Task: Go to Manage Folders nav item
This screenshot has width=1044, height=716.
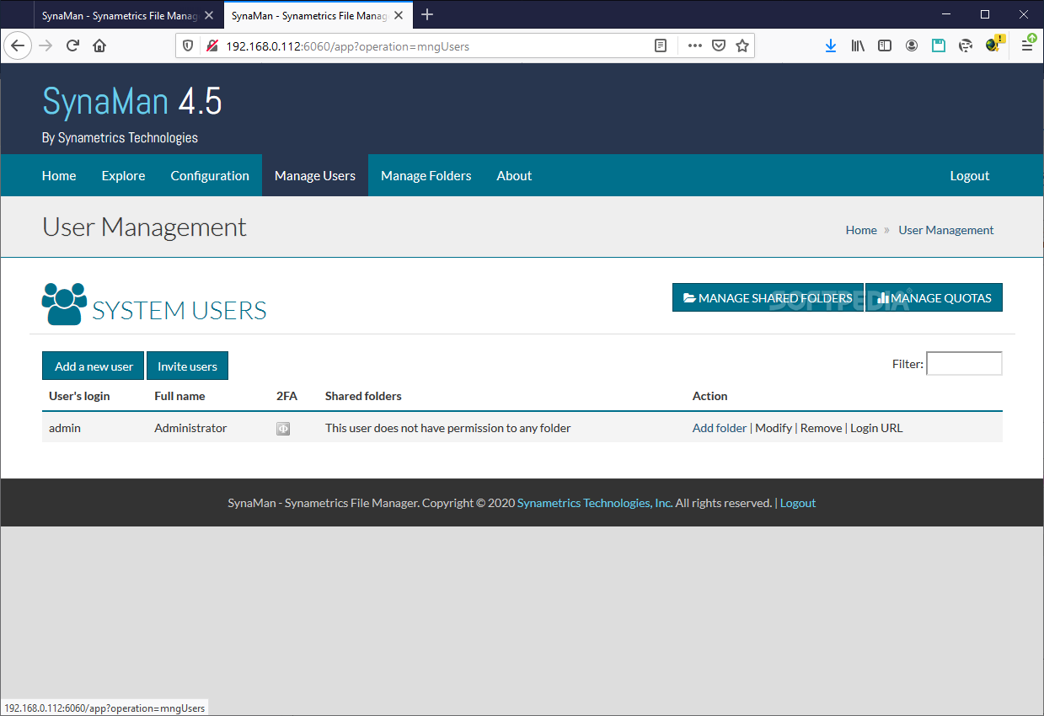Action: [426, 175]
